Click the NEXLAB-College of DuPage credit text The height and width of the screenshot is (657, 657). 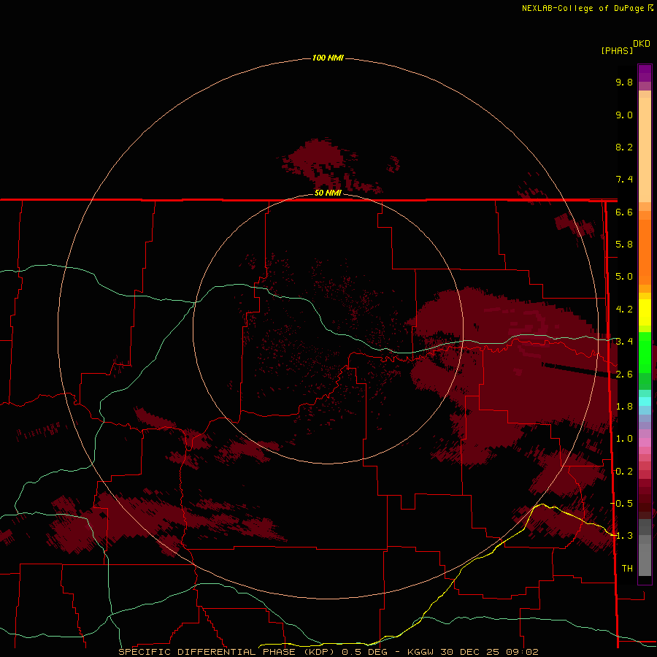coord(583,8)
